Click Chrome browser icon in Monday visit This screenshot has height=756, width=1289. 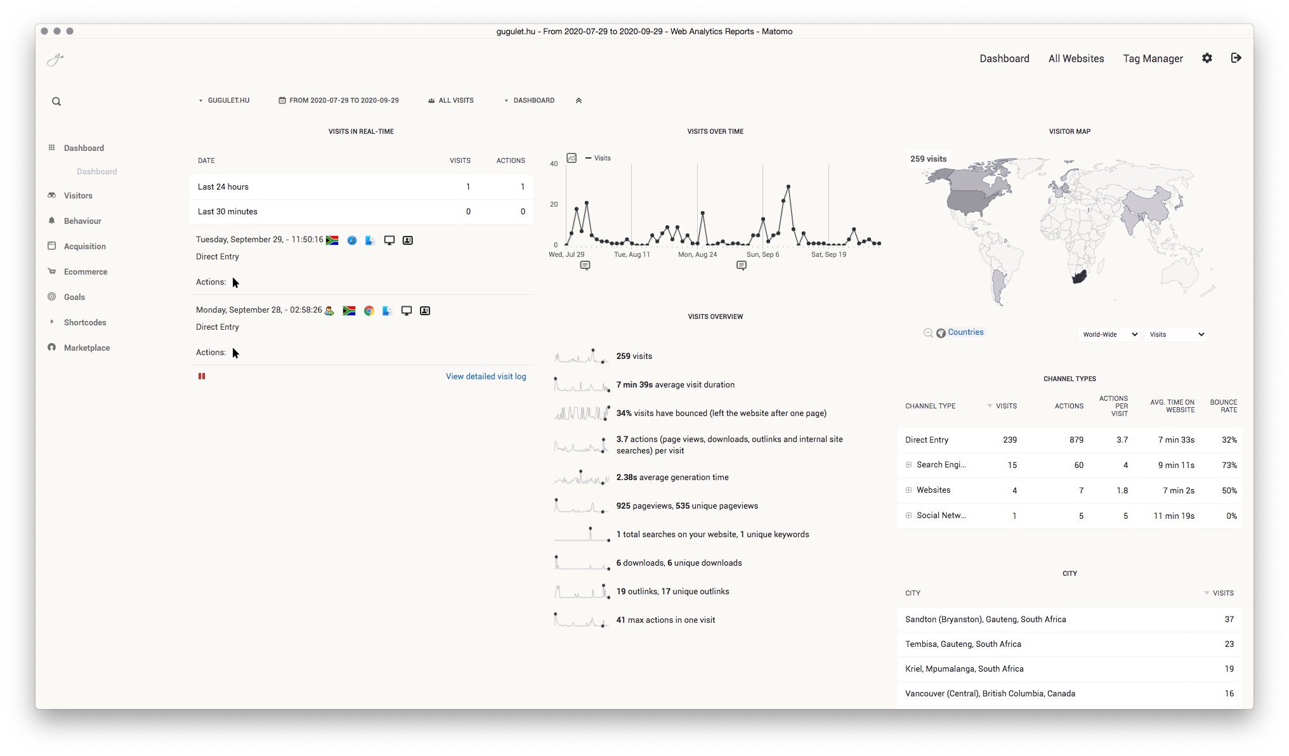tap(369, 311)
